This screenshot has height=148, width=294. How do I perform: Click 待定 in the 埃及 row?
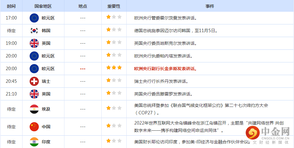[11, 109]
